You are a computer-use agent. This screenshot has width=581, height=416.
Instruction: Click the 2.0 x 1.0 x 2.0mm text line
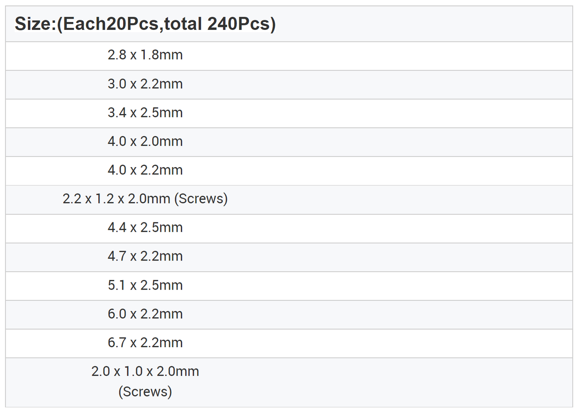click(145, 372)
